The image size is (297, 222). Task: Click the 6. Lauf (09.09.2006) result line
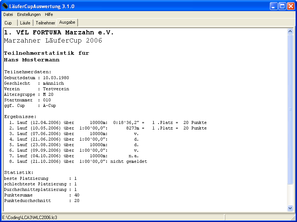point(74,150)
